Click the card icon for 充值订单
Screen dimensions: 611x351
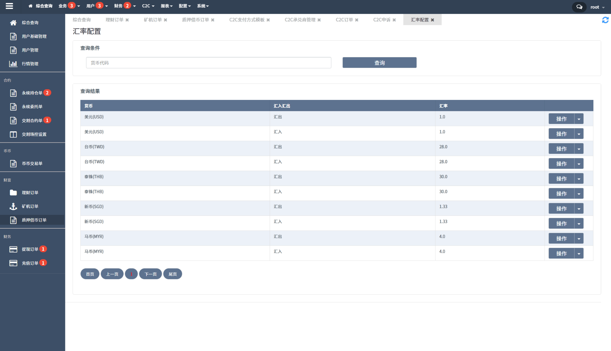pyautogui.click(x=13, y=263)
